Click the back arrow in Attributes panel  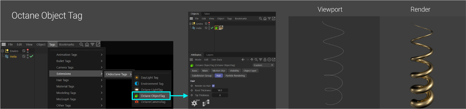243,60
